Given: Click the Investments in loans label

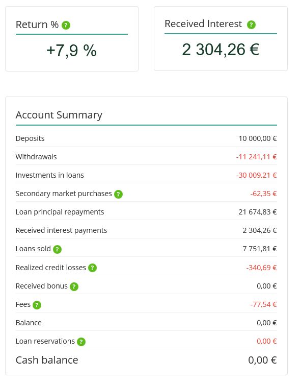Looking at the screenshot, I should (50, 175).
